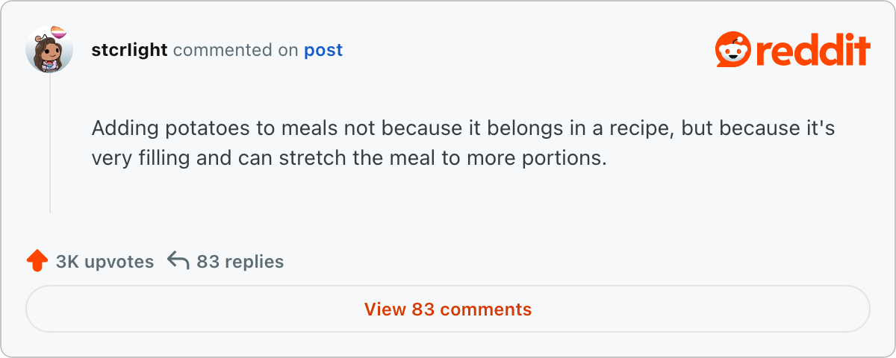Image resolution: width=896 pixels, height=358 pixels.
Task: Click the comment text about adding potatoes
Action: point(463,143)
